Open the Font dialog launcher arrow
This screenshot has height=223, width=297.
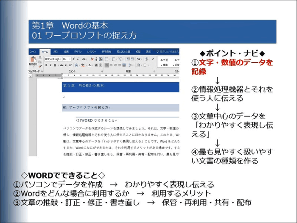click(102, 71)
